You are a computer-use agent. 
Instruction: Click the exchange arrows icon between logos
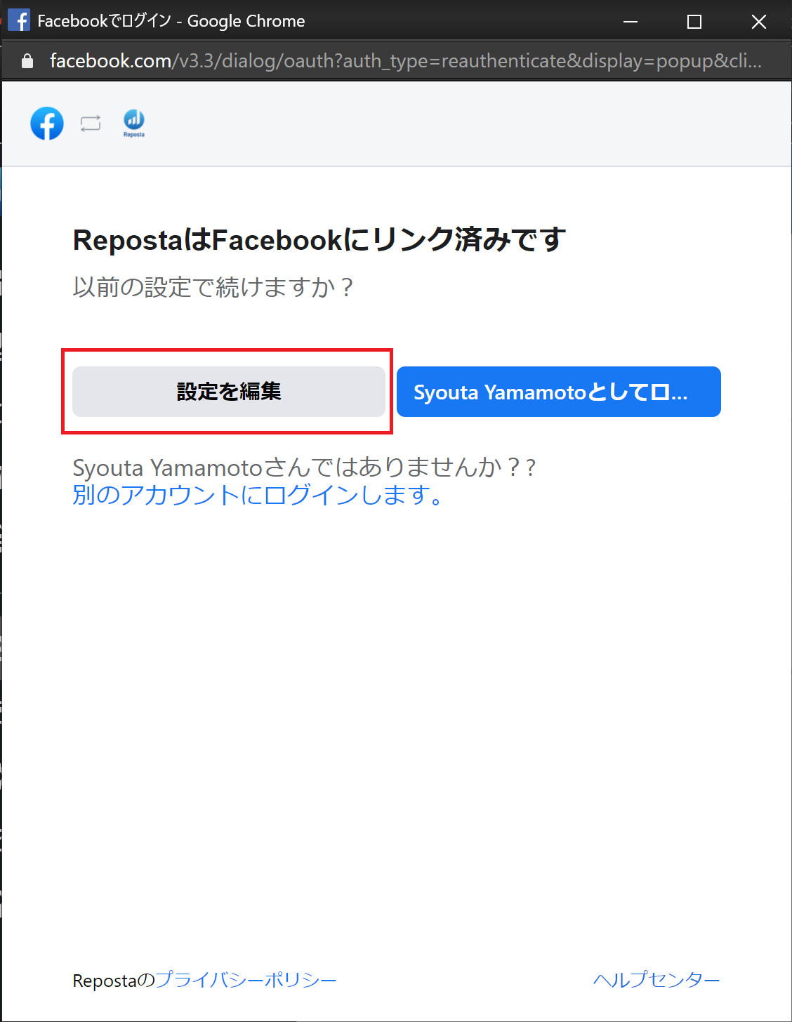pos(91,124)
